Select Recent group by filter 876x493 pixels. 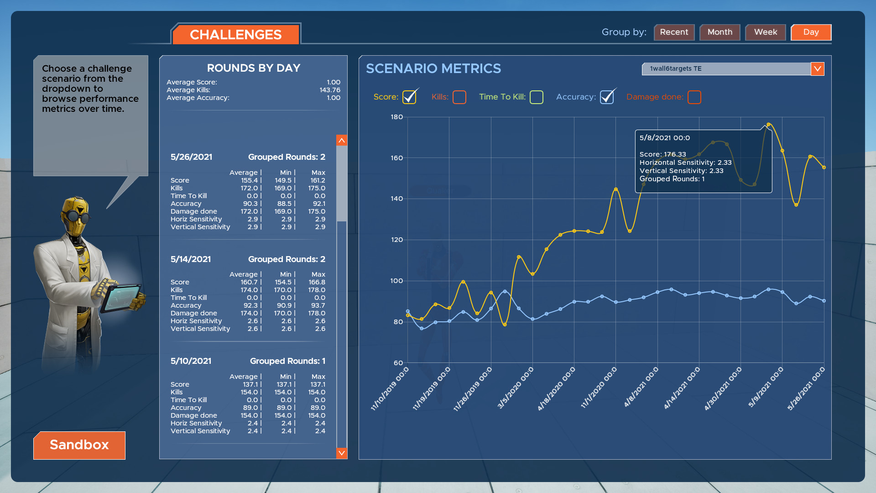pyautogui.click(x=673, y=31)
